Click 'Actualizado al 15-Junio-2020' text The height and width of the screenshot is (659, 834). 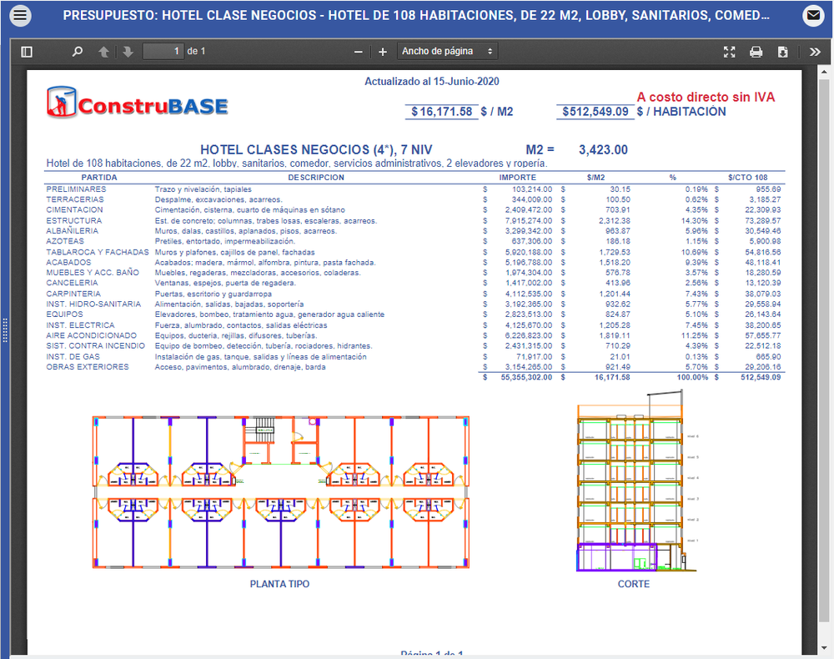coord(432,82)
